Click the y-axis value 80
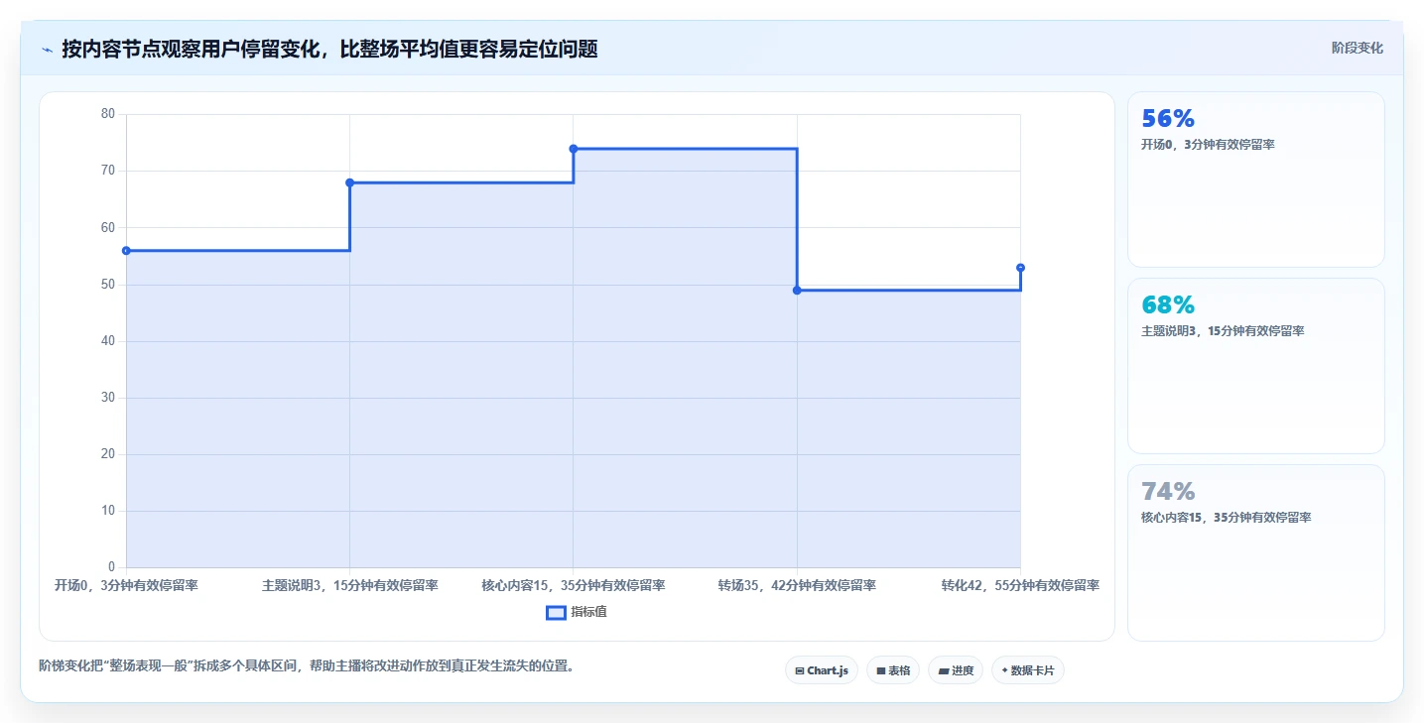 tap(108, 114)
